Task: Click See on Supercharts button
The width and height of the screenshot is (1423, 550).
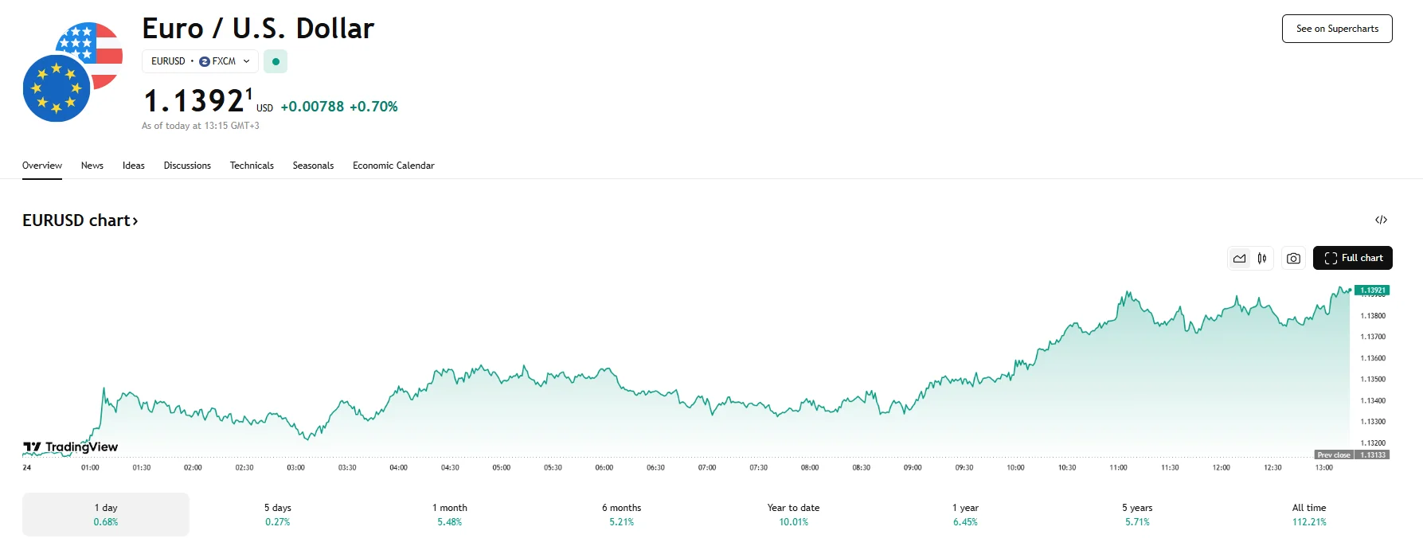Action: point(1336,29)
